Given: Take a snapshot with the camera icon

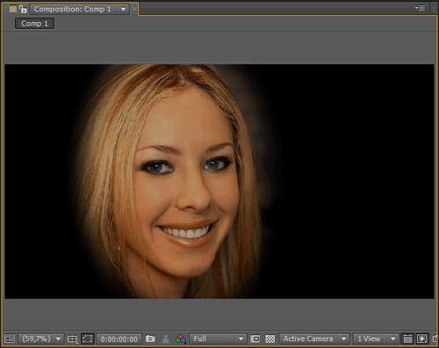Looking at the screenshot, I should coord(150,338).
